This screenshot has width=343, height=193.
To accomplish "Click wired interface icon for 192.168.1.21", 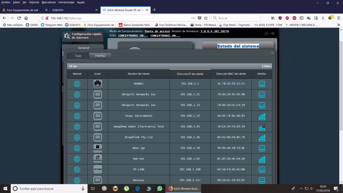I will [262, 95].
